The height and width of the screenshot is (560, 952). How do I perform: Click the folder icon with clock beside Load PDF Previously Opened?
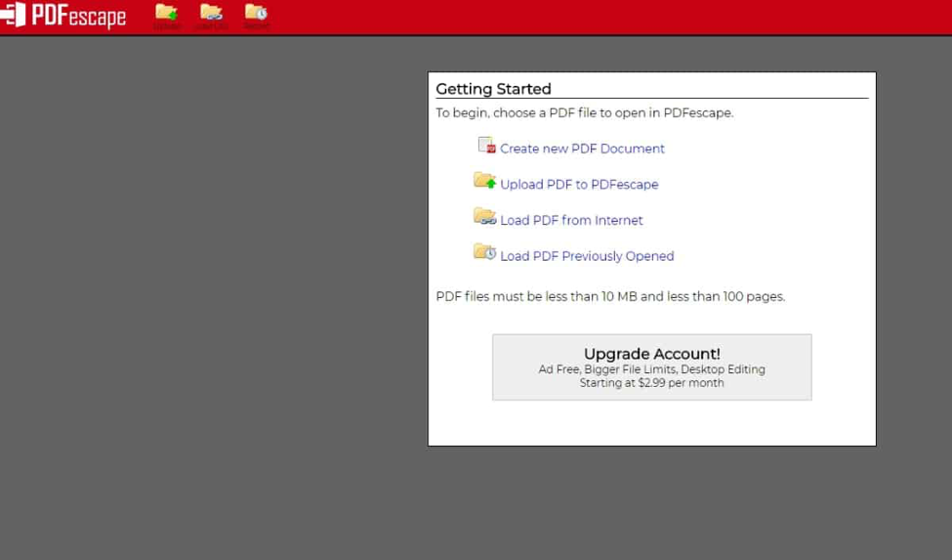coord(484,251)
